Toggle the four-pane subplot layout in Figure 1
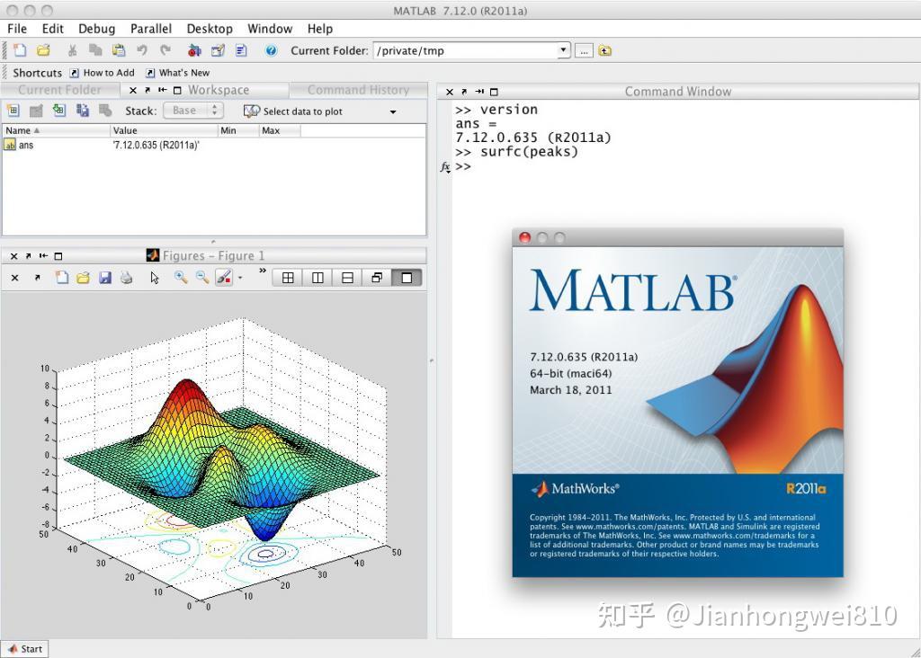921x658 pixels. click(x=288, y=278)
